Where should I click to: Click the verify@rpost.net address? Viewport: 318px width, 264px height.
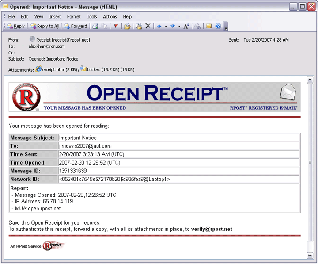point(212,229)
